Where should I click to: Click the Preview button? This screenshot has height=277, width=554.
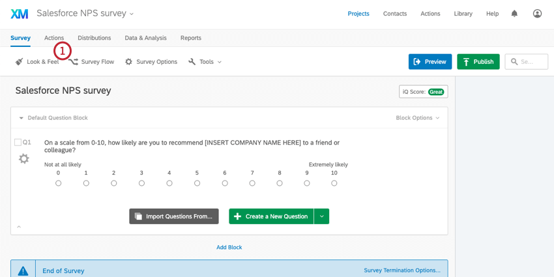(430, 62)
